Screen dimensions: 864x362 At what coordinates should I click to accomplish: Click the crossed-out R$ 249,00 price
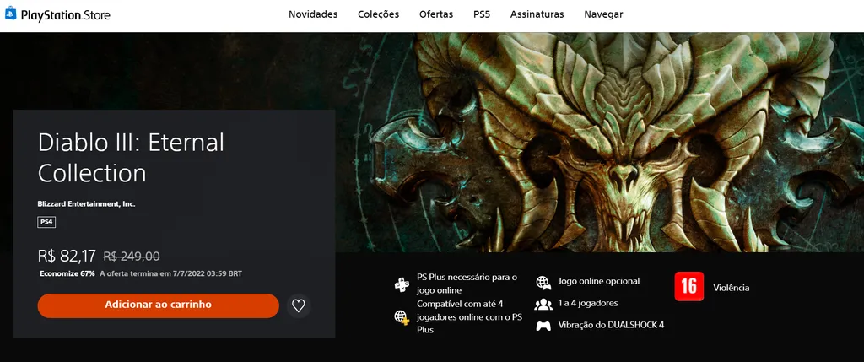click(x=132, y=257)
